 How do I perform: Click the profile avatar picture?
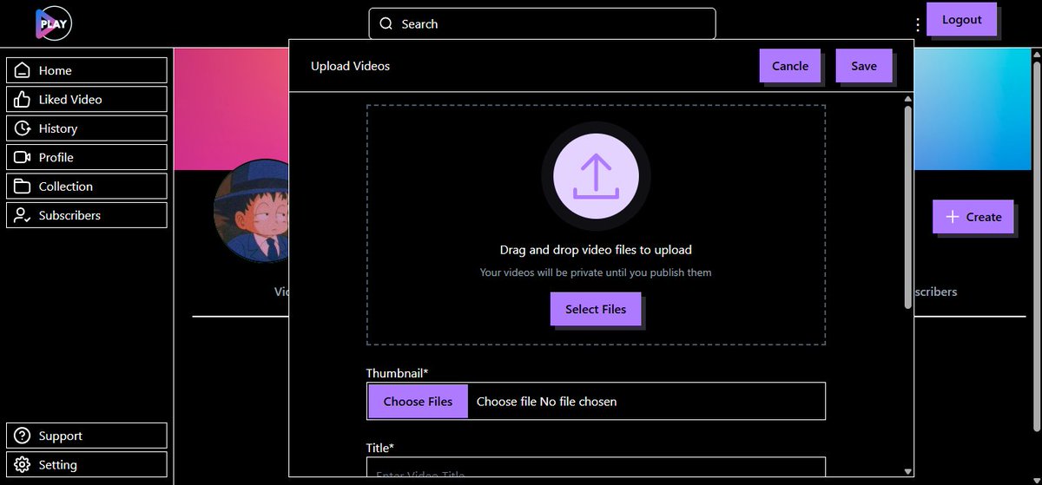point(251,211)
